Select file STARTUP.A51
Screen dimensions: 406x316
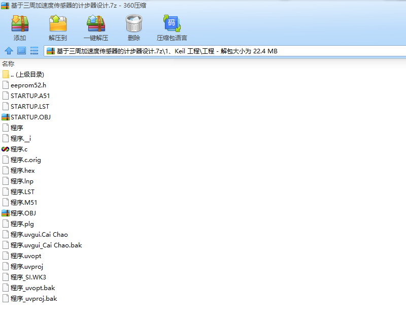click(26, 96)
